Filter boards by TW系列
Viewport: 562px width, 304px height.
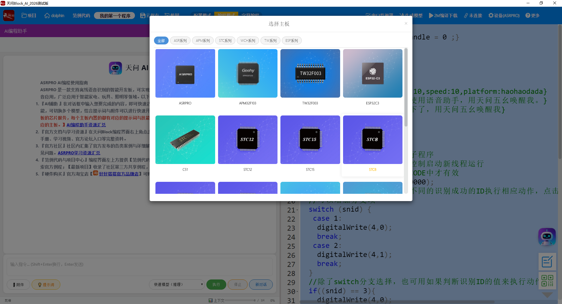(270, 41)
